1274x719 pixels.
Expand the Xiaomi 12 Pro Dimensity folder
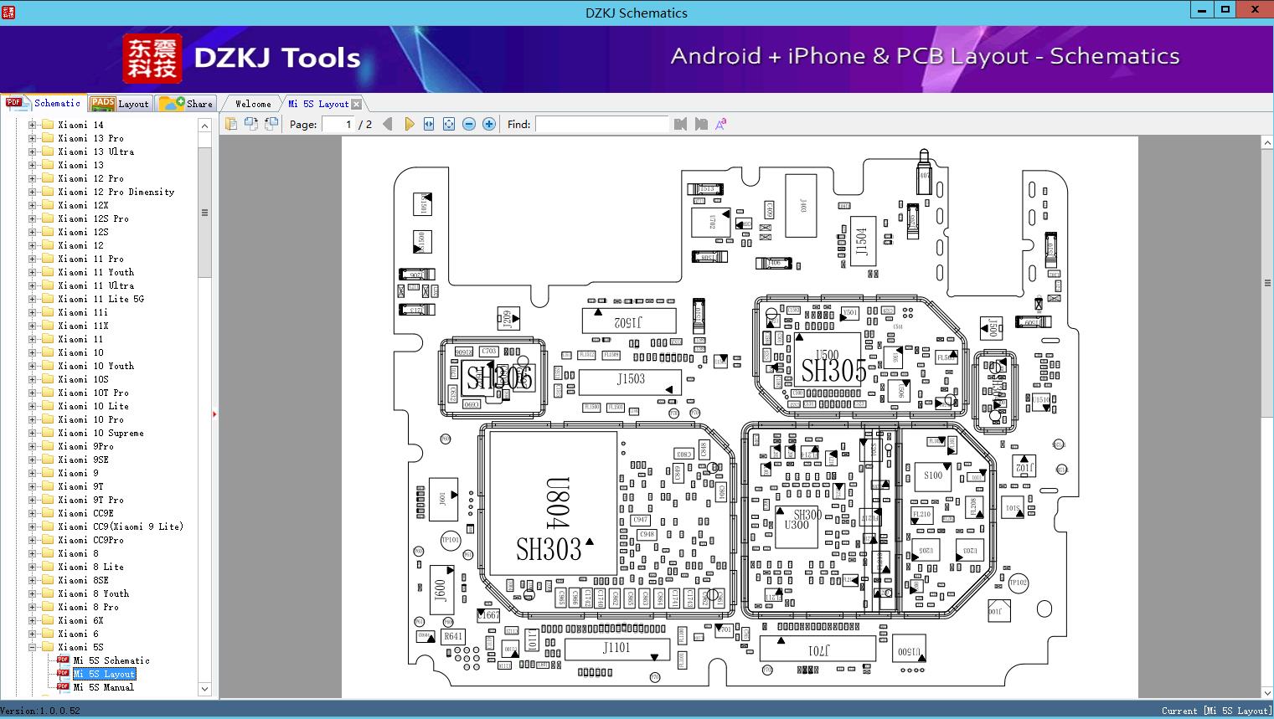point(33,192)
